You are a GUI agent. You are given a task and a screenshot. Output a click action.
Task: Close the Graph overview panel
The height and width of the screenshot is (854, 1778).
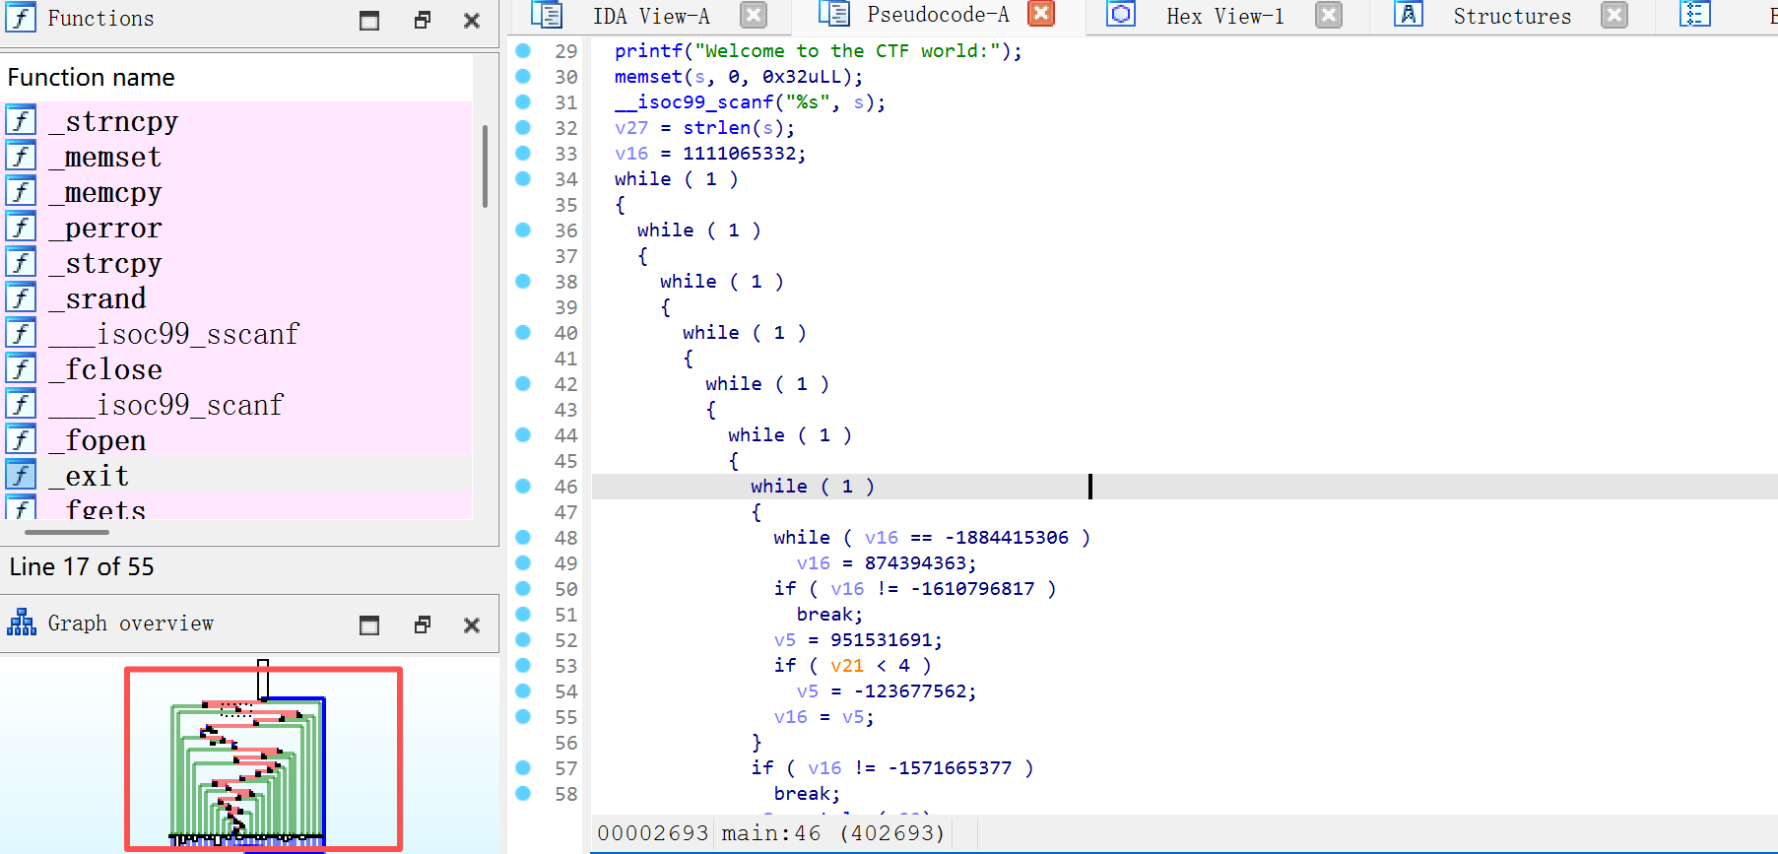point(472,624)
